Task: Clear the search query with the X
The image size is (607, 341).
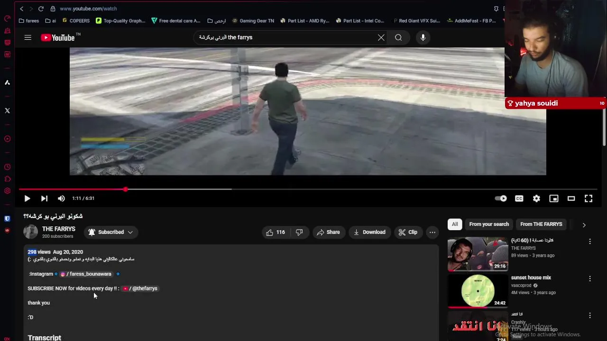Action: tap(381, 37)
